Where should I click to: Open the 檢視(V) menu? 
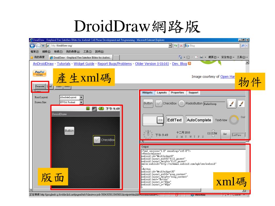[x=58, y=52]
